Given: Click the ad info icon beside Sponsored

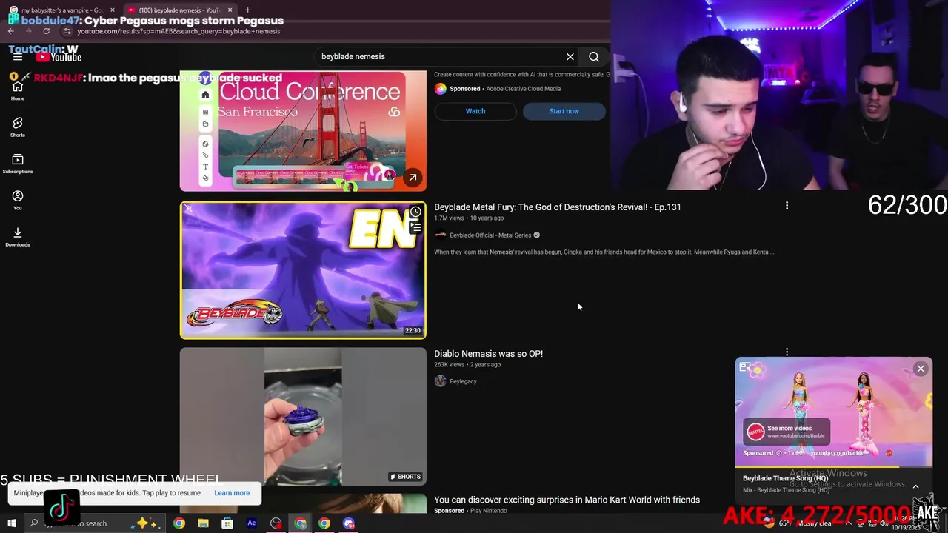Looking at the screenshot, I should (x=778, y=453).
